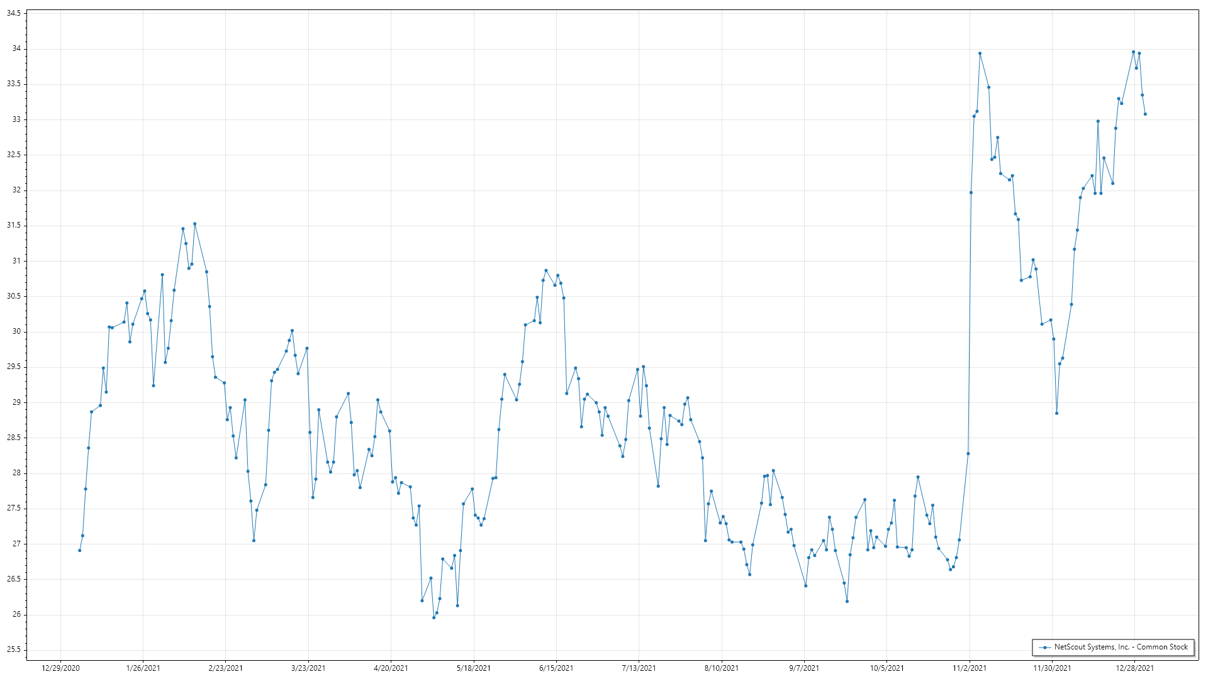Select the 30 y-axis value label
1208x679 pixels.
point(17,331)
